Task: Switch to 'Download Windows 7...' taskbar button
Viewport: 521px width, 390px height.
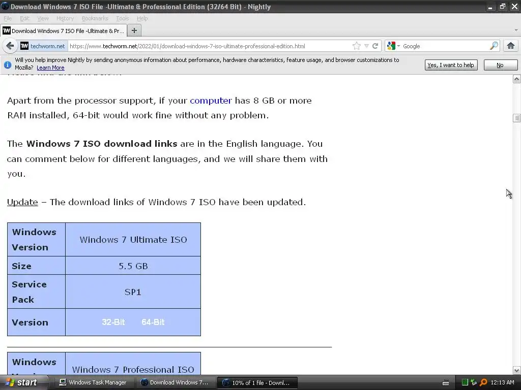Action: pyautogui.click(x=175, y=382)
